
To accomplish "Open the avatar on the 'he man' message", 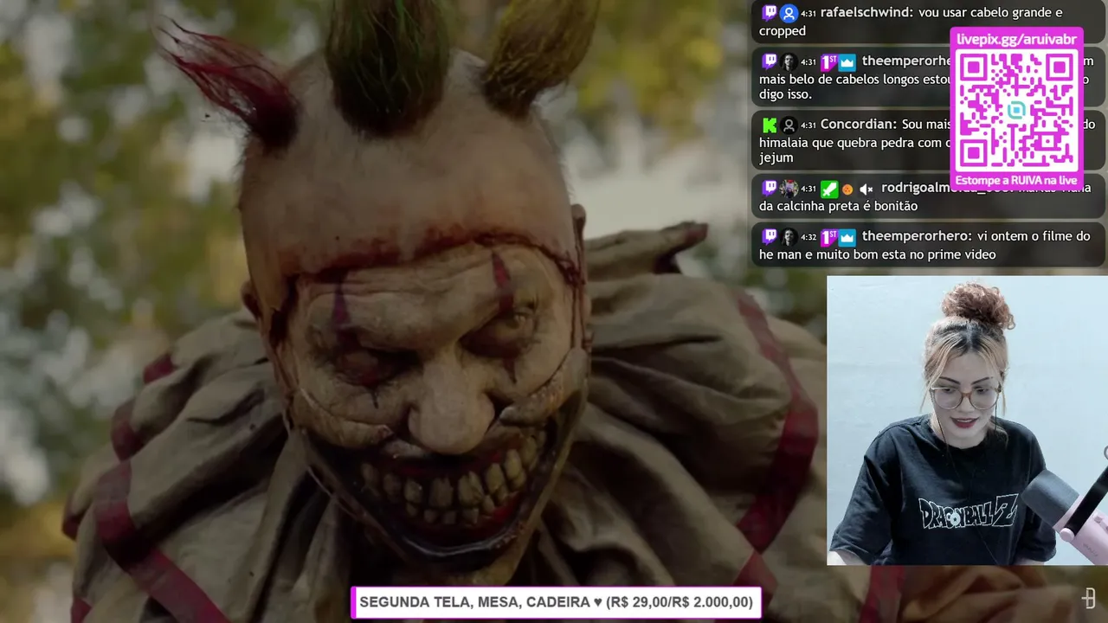I will click(789, 236).
